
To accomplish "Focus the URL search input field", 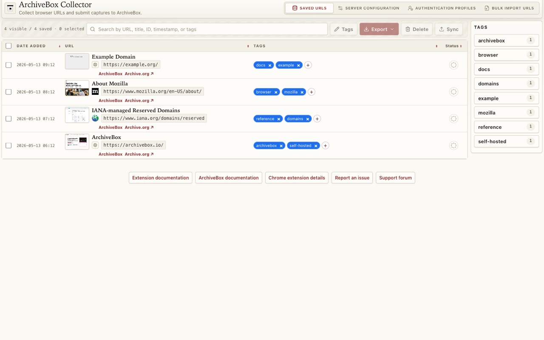I will 207,29.
